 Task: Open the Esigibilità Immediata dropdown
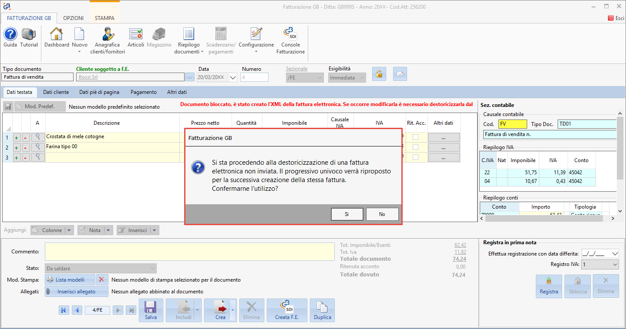(x=362, y=77)
